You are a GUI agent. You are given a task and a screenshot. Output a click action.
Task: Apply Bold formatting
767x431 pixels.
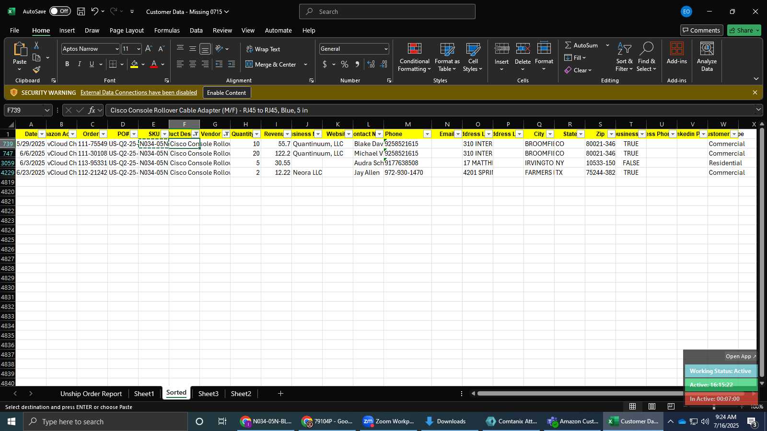(x=67, y=64)
